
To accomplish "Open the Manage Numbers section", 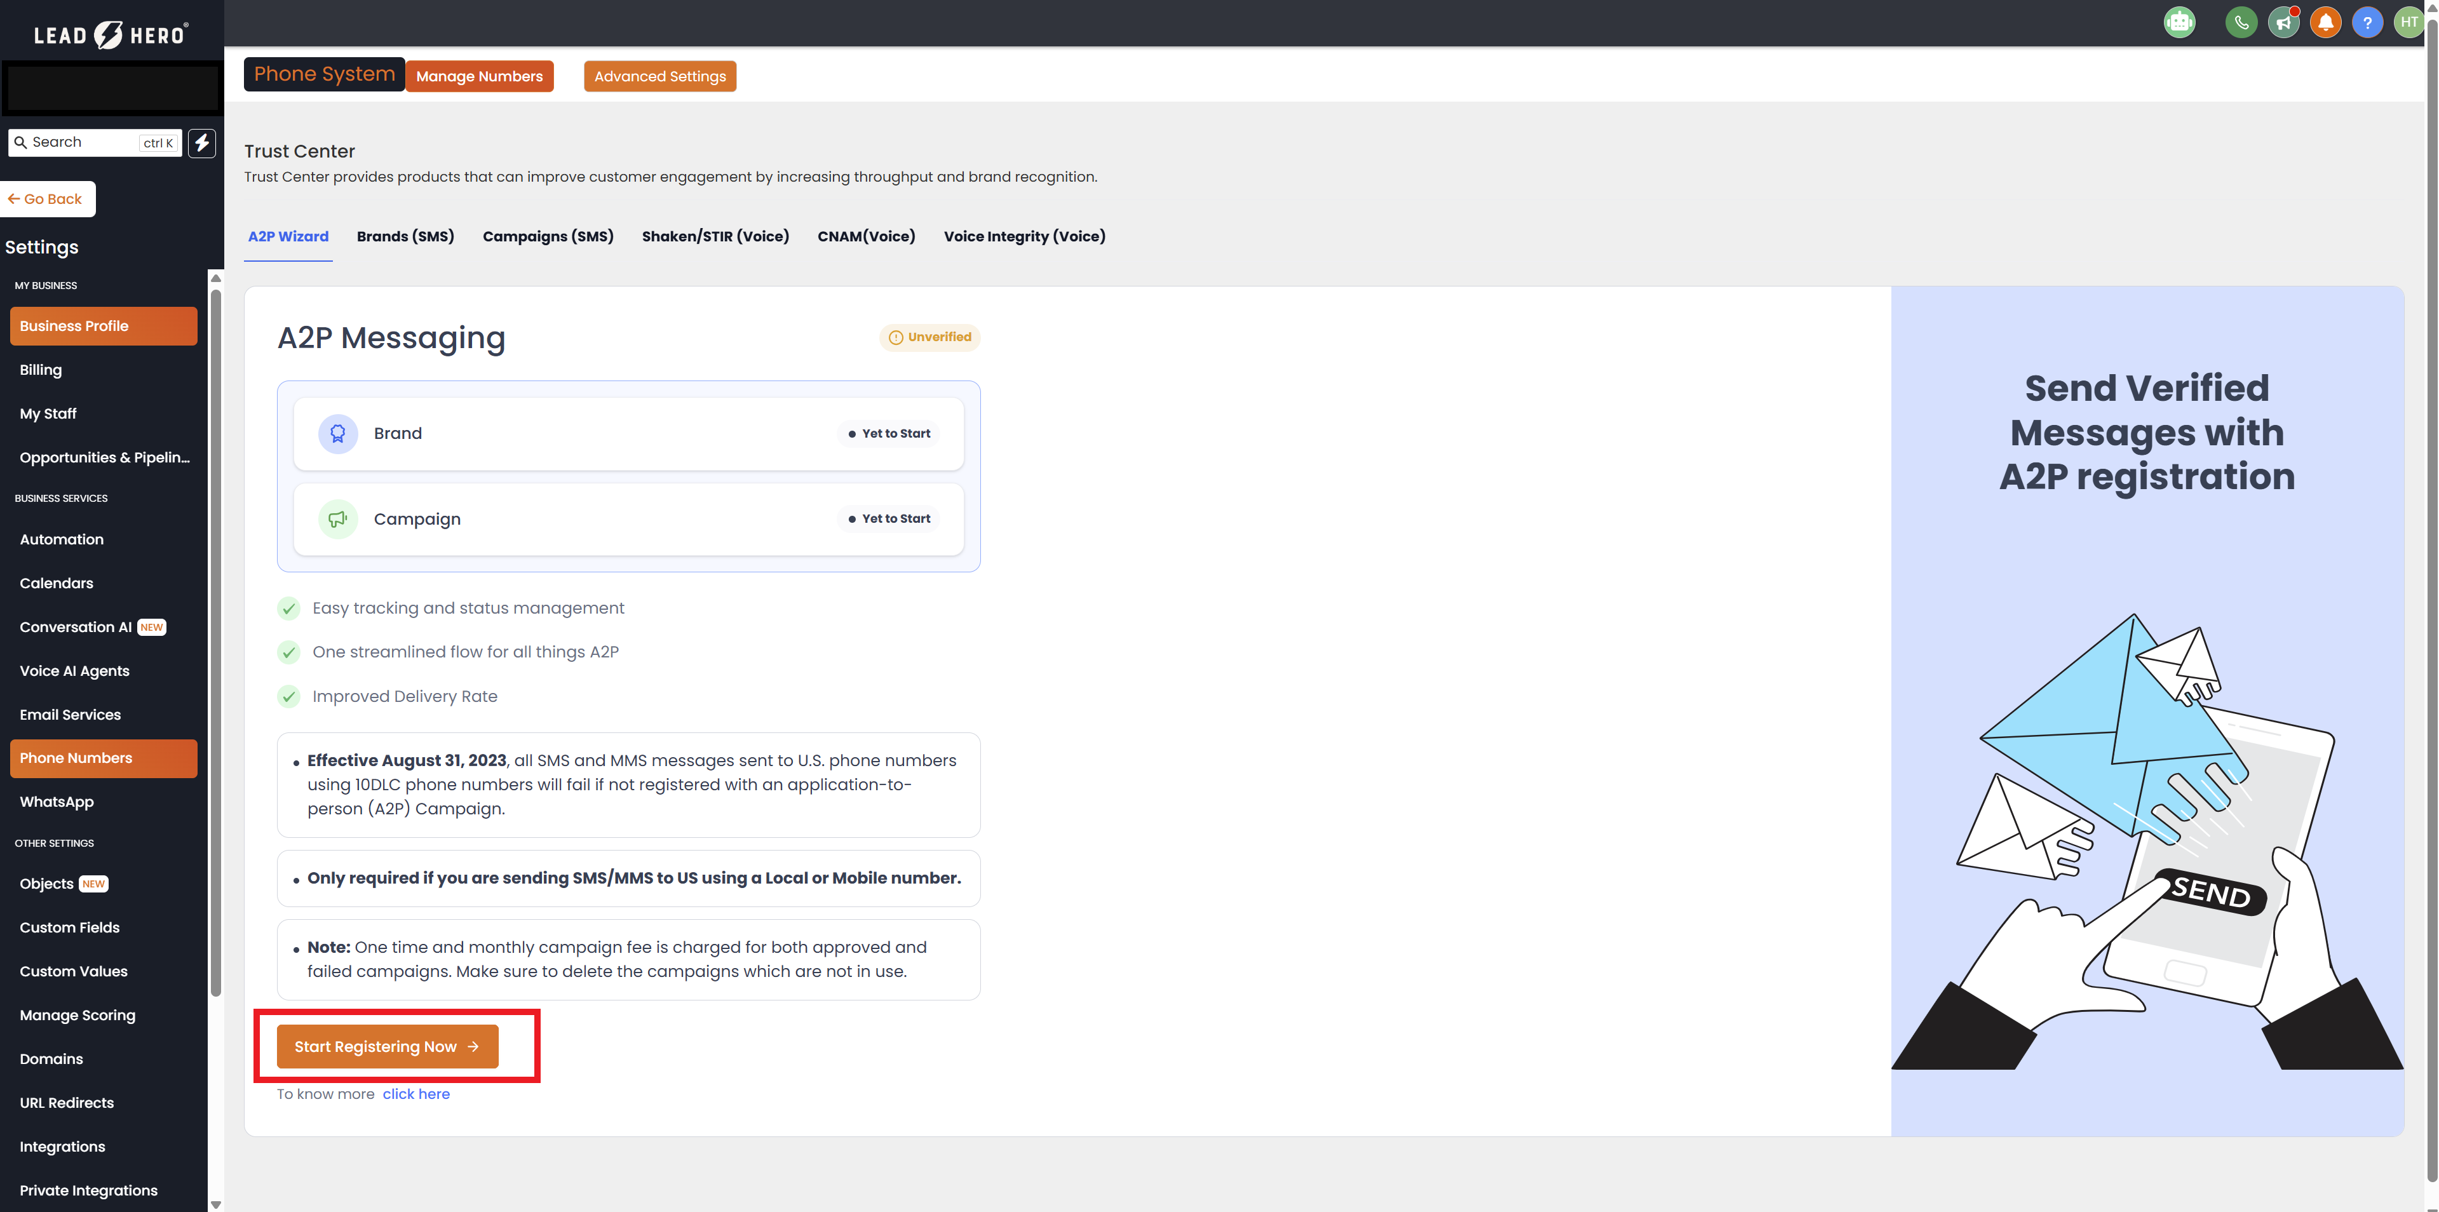I will click(479, 77).
